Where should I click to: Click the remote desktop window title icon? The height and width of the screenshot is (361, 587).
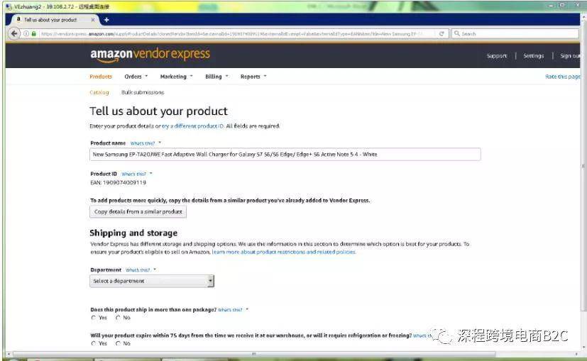click(x=9, y=6)
